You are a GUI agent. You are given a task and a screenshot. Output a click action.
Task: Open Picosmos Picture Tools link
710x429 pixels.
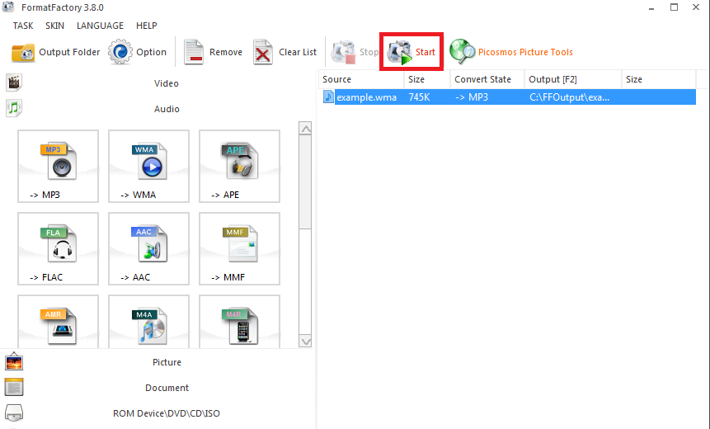[511, 52]
